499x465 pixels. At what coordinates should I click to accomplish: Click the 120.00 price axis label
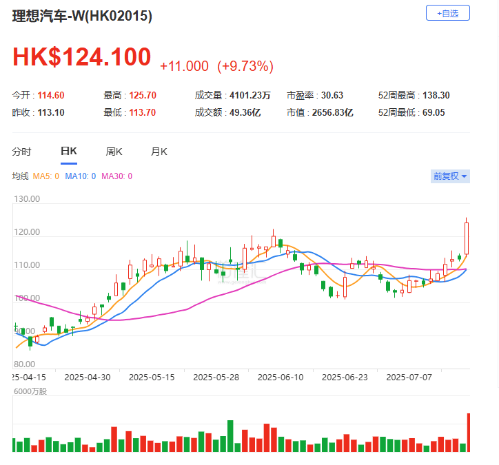pos(27,232)
